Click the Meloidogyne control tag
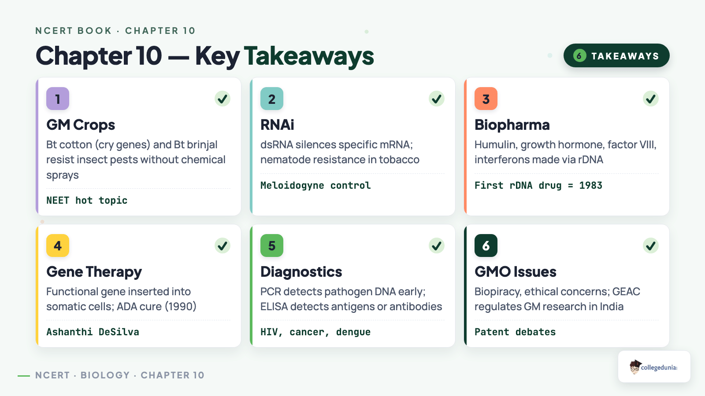The image size is (705, 396). click(315, 185)
